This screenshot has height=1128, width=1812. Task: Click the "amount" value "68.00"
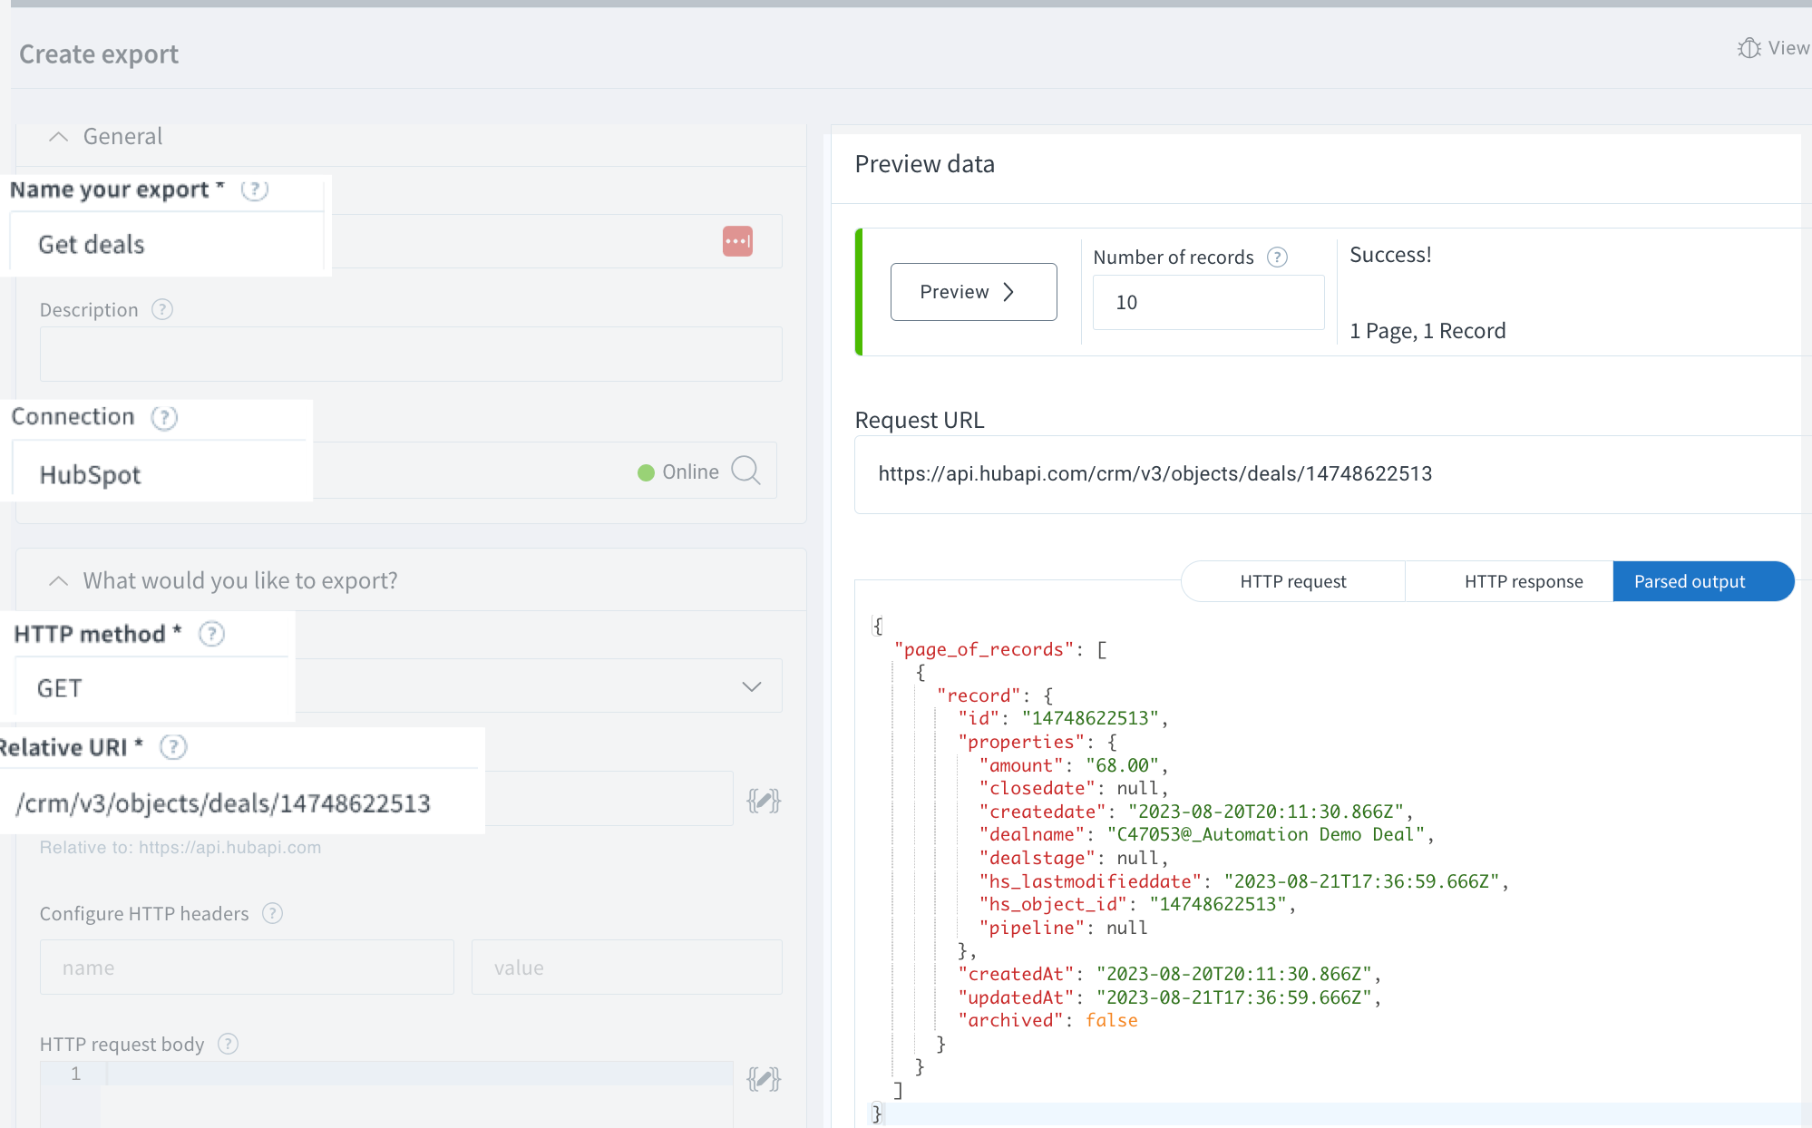1122,765
